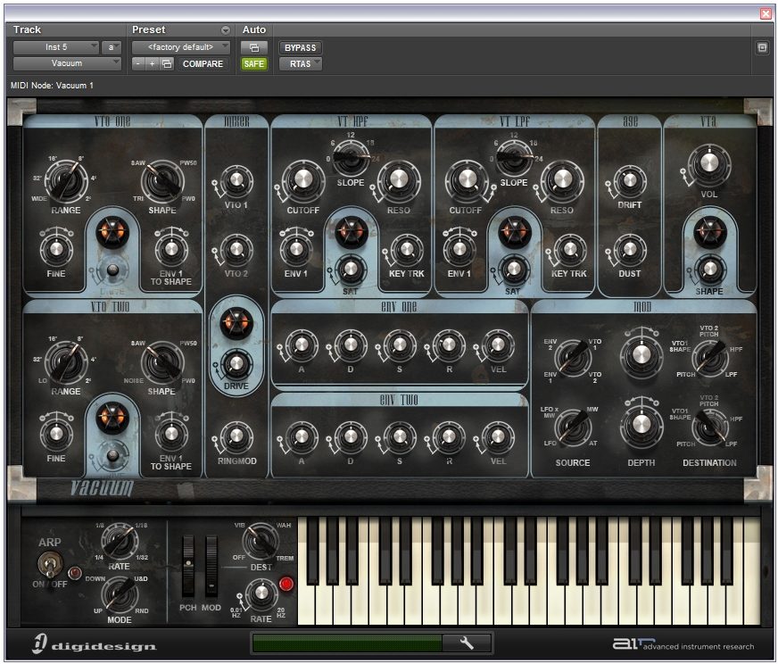778x664 pixels.
Task: Click the Mod Depth knob above DEPTH label
Action: [641, 426]
